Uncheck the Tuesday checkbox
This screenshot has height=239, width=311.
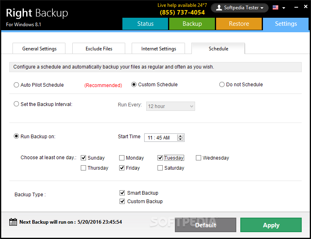click(x=160, y=158)
